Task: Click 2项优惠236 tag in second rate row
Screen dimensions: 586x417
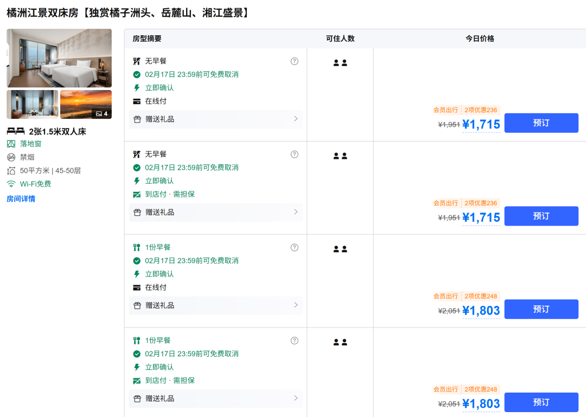Action: [481, 203]
